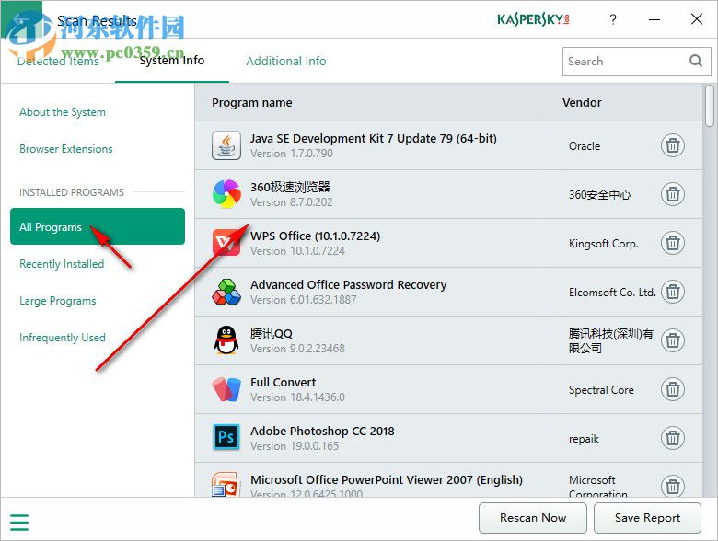Select Java SE Development Kit 7 Update 79 row
Viewport: 718px width, 541px height.
449,145
